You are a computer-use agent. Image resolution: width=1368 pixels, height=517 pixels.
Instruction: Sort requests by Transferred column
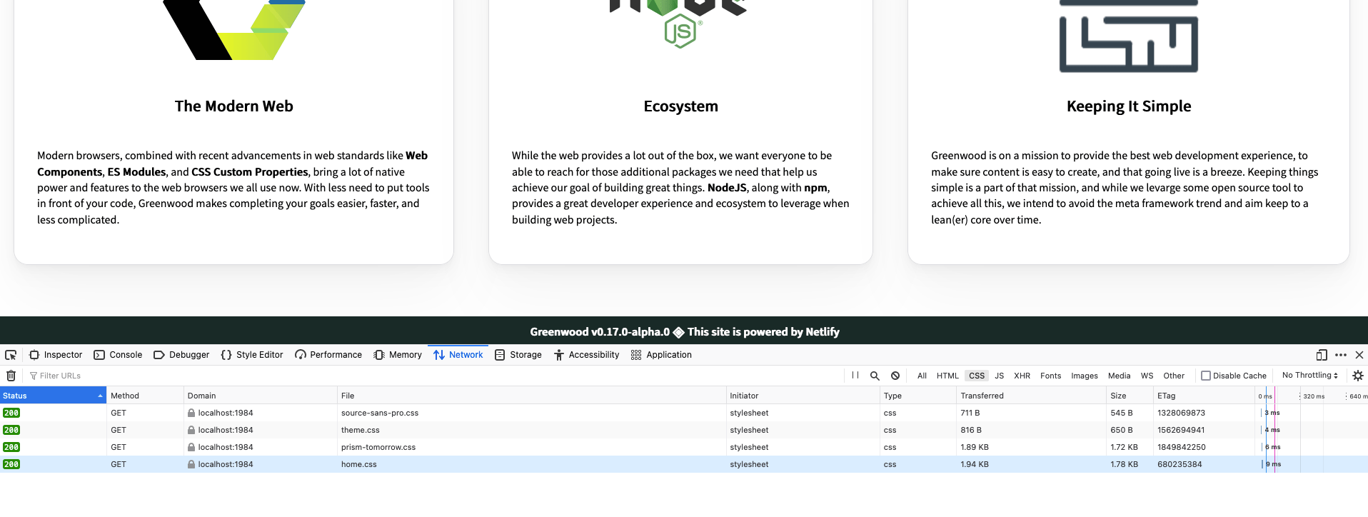(x=982, y=396)
